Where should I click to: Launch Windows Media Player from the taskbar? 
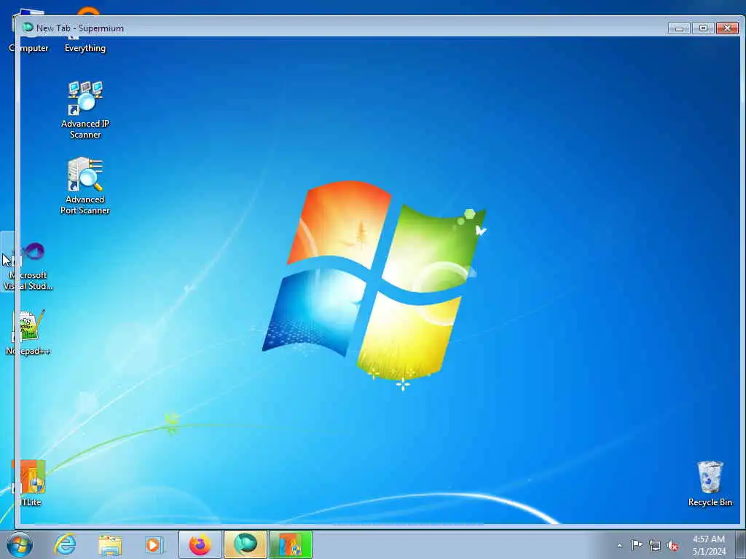click(154, 544)
